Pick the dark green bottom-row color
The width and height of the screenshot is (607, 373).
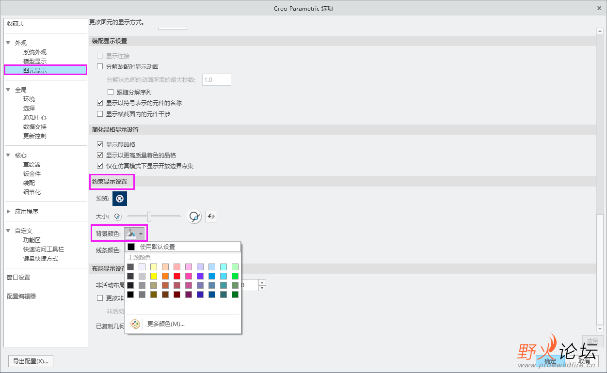coord(235,295)
